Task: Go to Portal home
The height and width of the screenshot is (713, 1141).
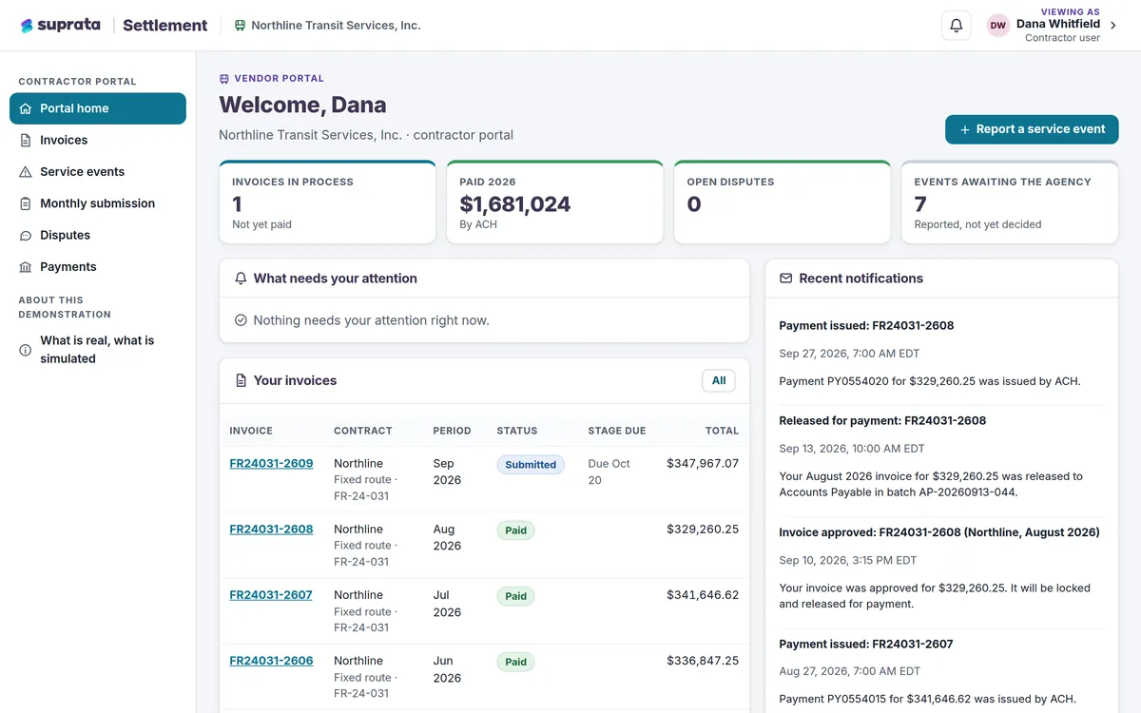Action: pyautogui.click(x=98, y=108)
